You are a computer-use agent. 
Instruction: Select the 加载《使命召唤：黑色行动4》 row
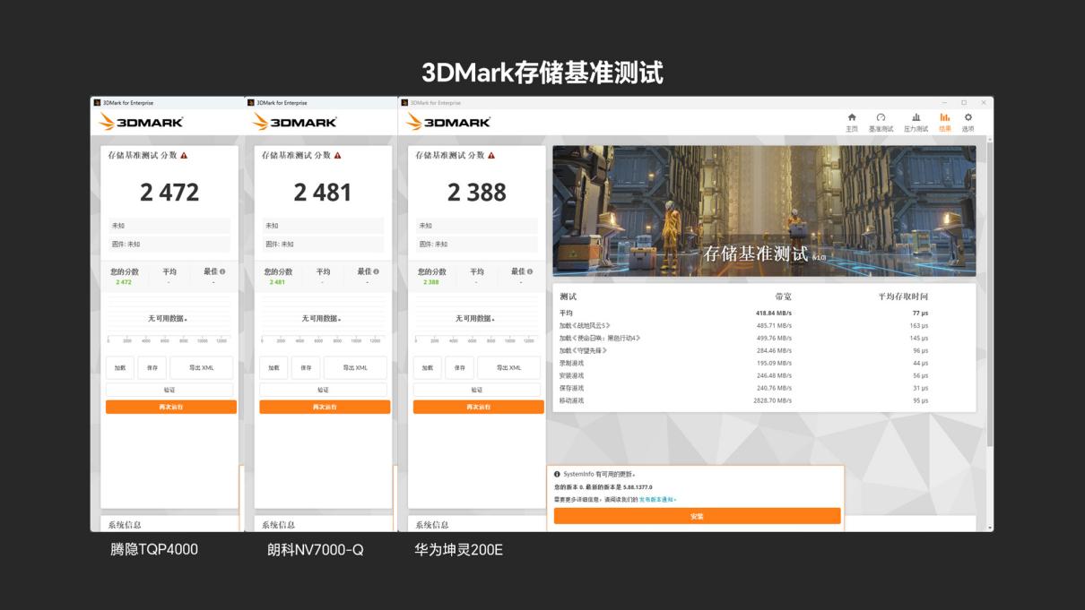click(x=764, y=338)
